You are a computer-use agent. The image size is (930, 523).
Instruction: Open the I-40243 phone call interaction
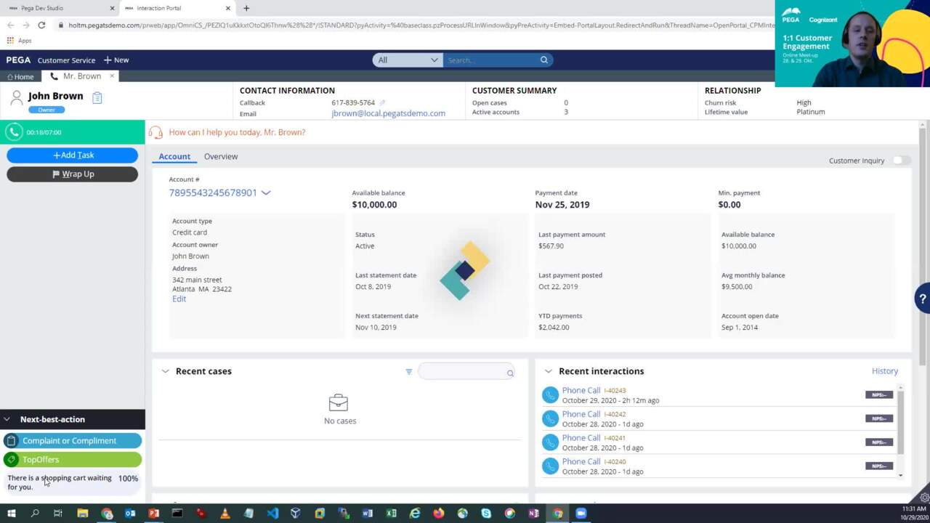[581, 390]
